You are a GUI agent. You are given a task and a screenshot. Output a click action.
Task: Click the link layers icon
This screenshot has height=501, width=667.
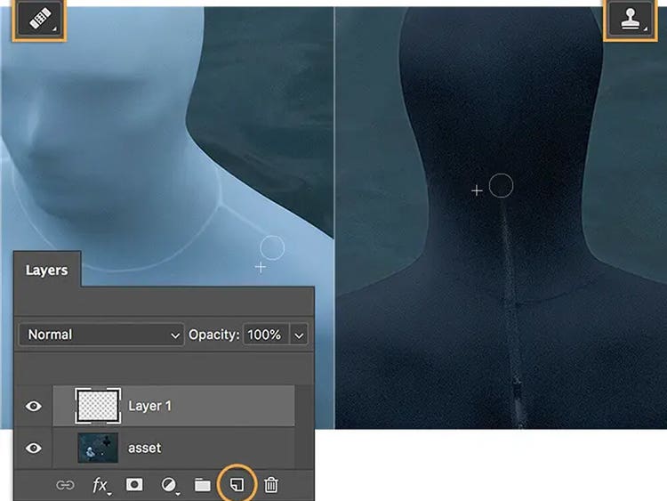(65, 485)
